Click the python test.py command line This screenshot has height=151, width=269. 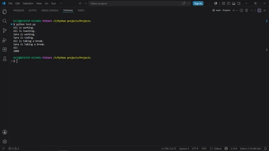click(26, 25)
